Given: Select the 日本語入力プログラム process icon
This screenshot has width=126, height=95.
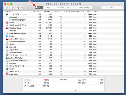Looking at the screenshot, I should pyautogui.click(x=7, y=25).
